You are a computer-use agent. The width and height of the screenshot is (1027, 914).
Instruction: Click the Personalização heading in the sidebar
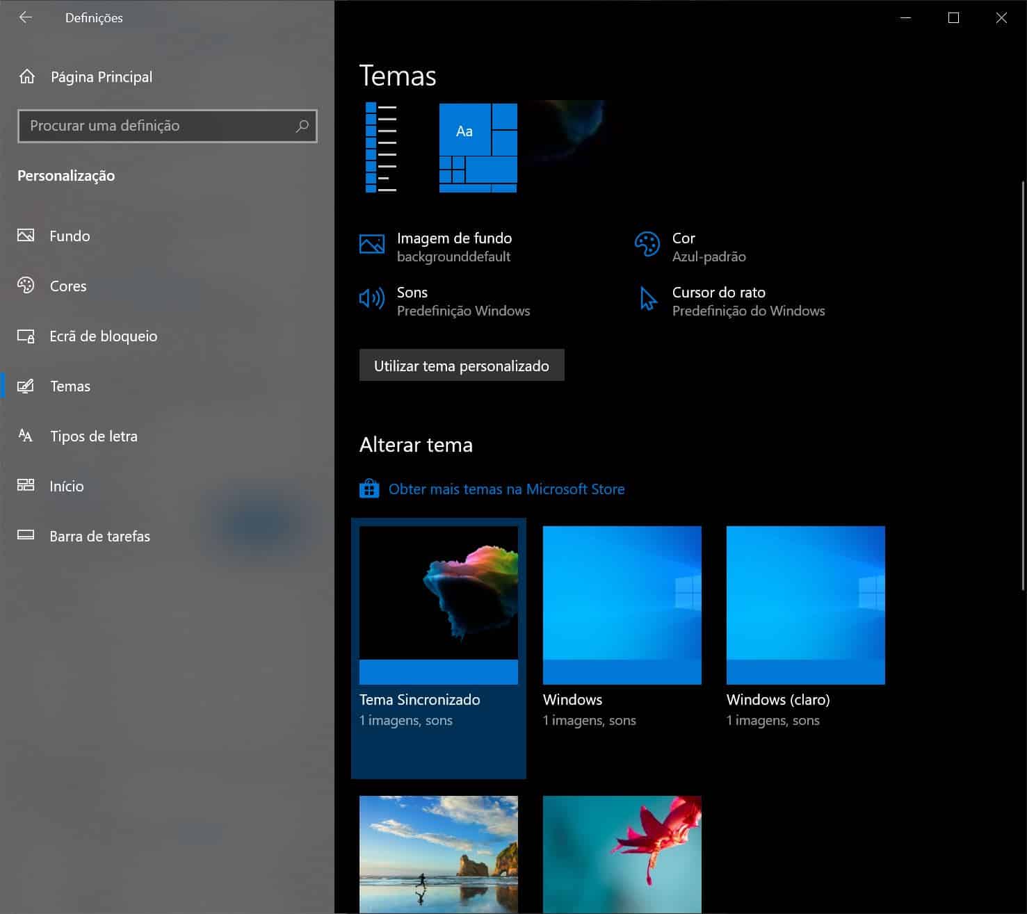pos(66,176)
